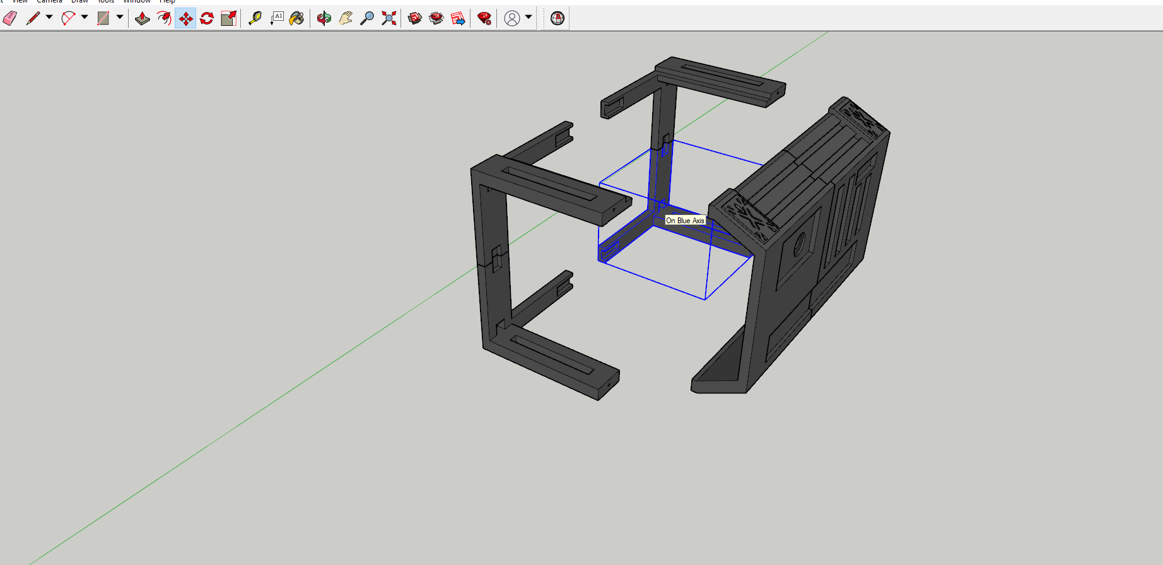
Task: Select the Text label tool
Action: [276, 18]
